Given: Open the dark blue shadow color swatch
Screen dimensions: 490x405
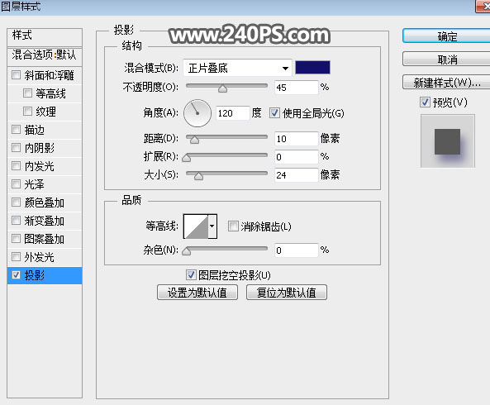Looking at the screenshot, I should pos(312,68).
